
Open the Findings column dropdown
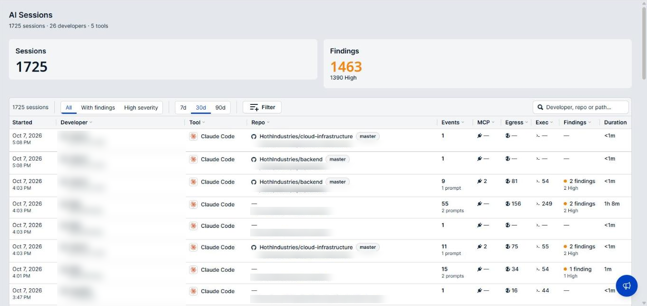point(590,122)
